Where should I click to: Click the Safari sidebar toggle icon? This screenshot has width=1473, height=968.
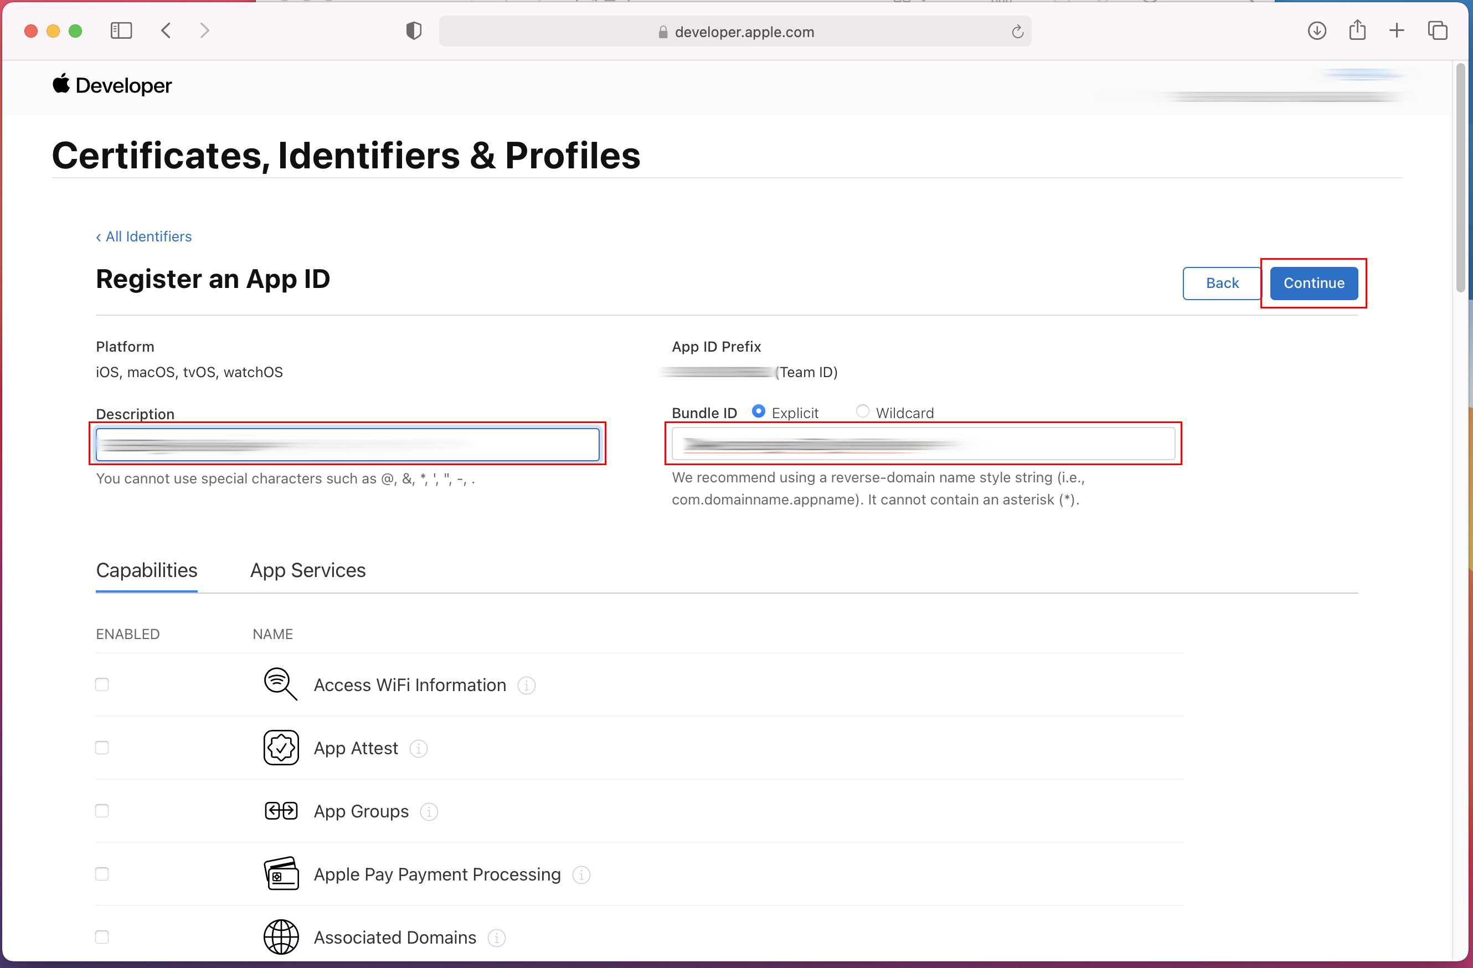[x=121, y=30]
